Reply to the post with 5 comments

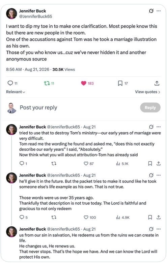tap(22, 217)
